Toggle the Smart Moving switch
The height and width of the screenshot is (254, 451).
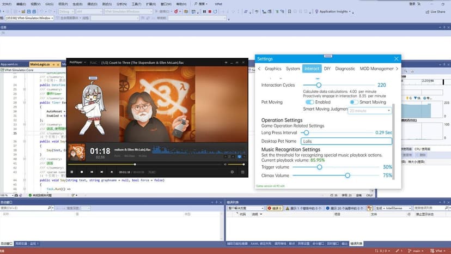(354, 102)
